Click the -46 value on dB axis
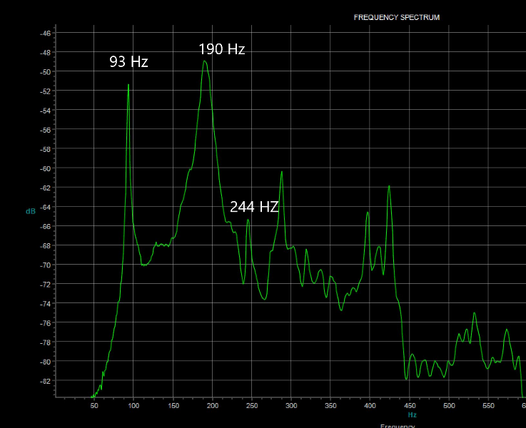Screen dimensions: 526x428 click(x=45, y=34)
